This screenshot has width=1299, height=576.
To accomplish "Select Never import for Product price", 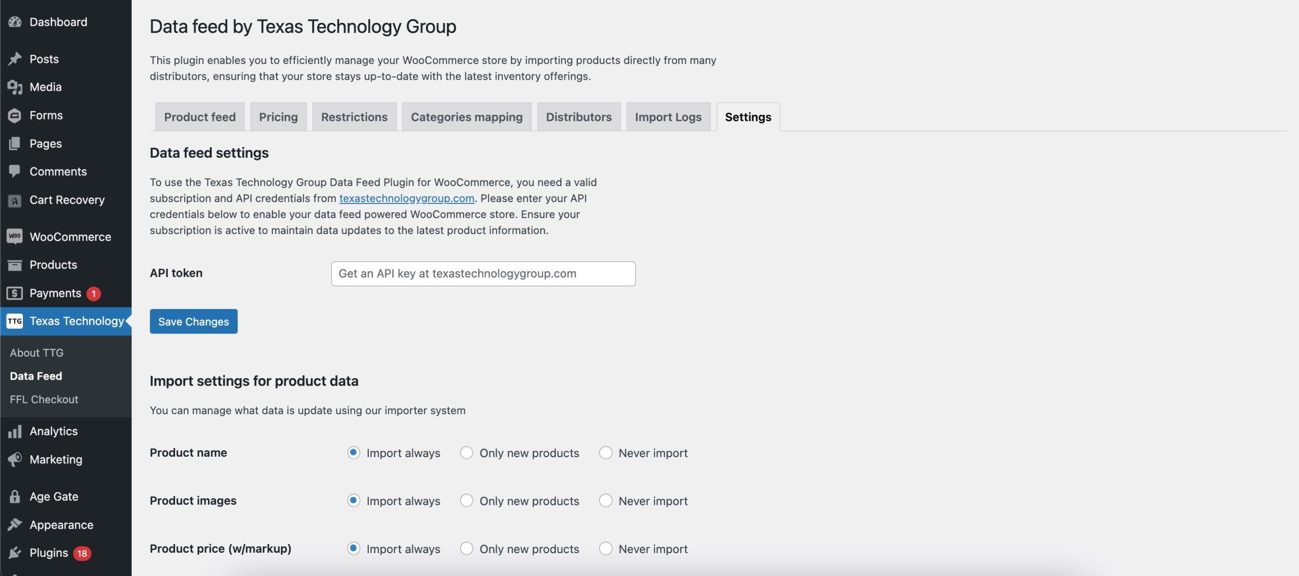I will click(x=605, y=549).
